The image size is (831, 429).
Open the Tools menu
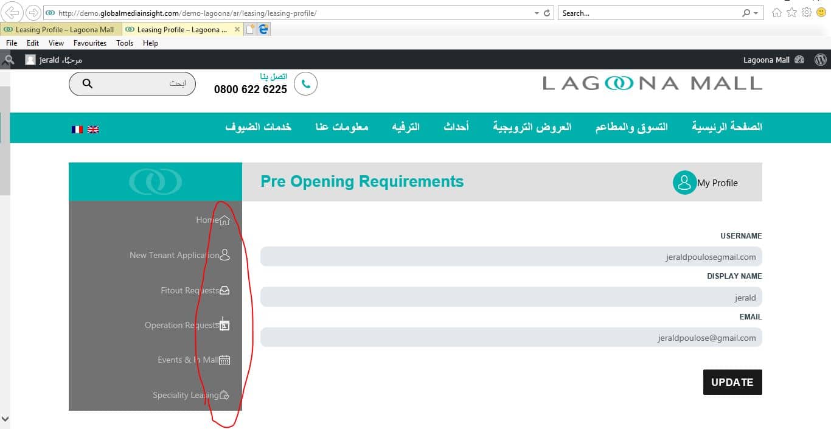(x=125, y=43)
